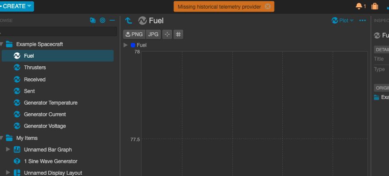The image size is (389, 176).
Task: Focus the browse search field
Action: tap(58, 31)
